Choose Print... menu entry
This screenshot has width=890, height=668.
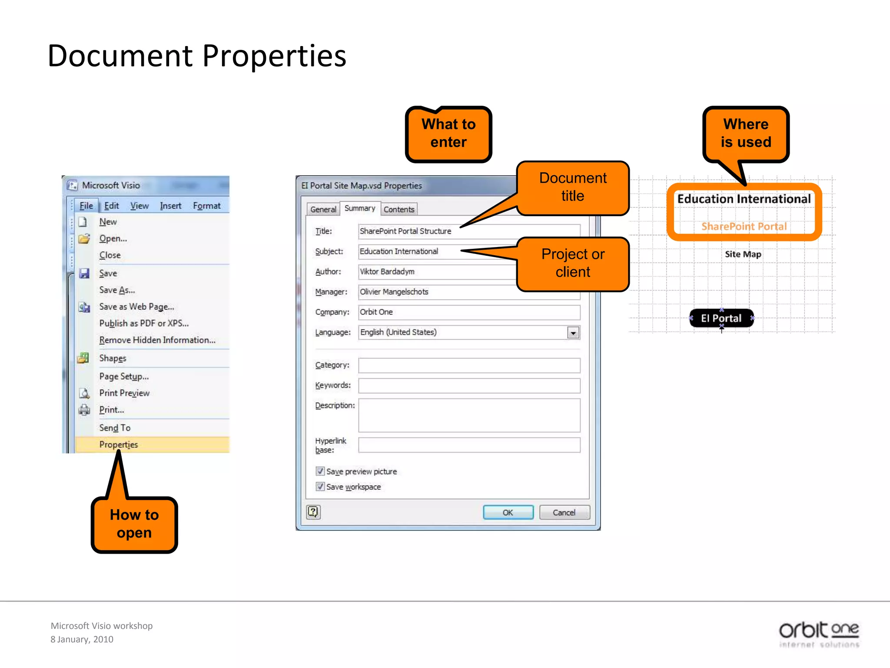pos(152,410)
